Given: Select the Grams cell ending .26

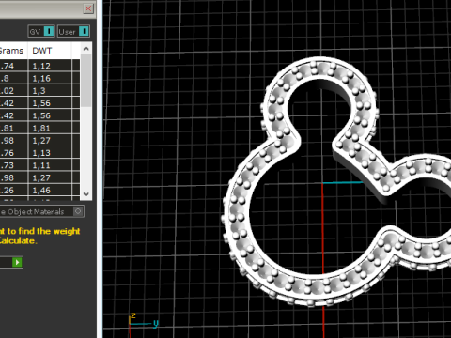Looking at the screenshot, I should tap(13, 190).
